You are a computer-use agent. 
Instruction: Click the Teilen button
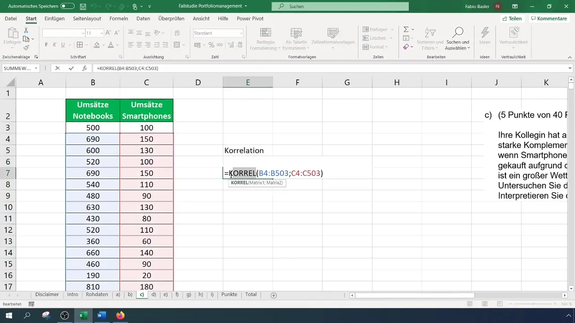[512, 18]
